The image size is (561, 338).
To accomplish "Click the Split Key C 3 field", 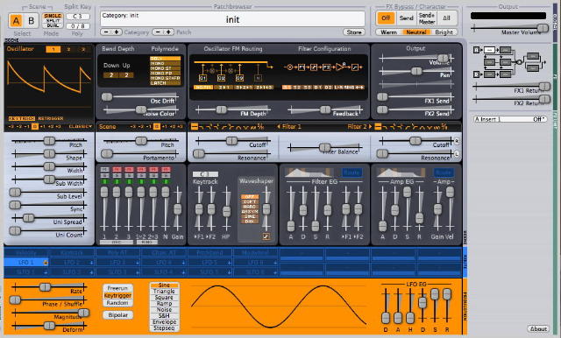I will point(77,16).
